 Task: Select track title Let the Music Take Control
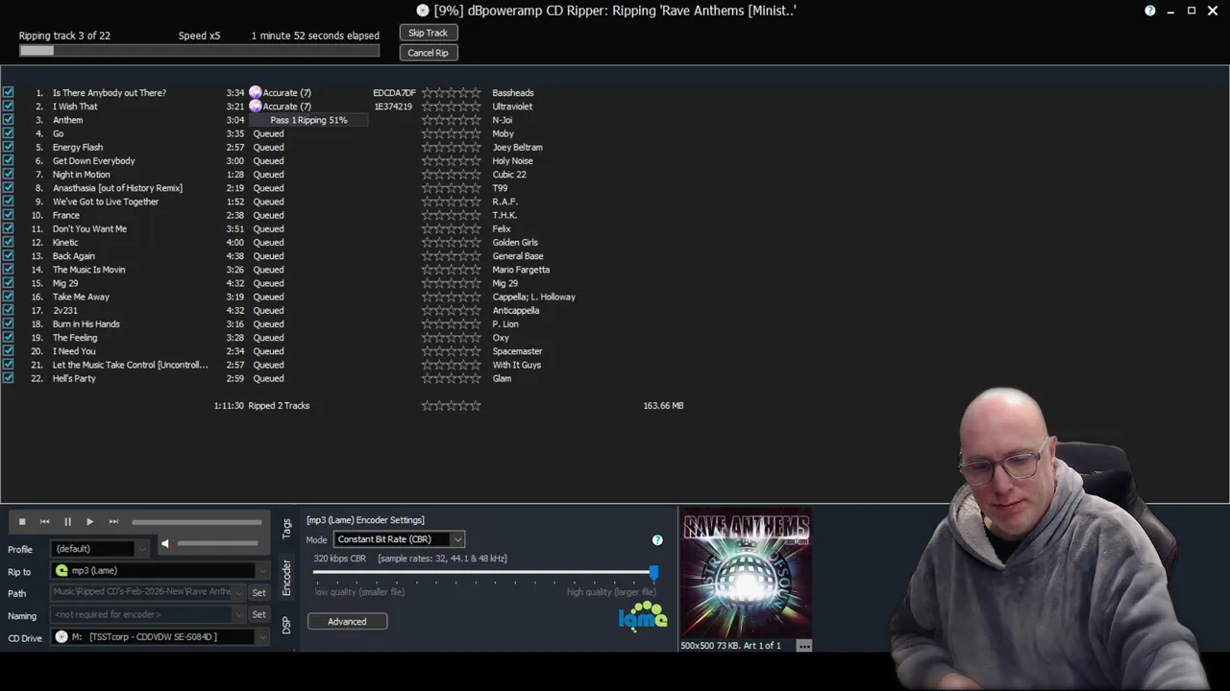click(130, 365)
